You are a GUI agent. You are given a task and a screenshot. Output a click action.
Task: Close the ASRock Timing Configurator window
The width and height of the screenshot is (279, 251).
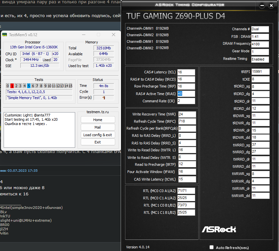(x=271, y=6)
